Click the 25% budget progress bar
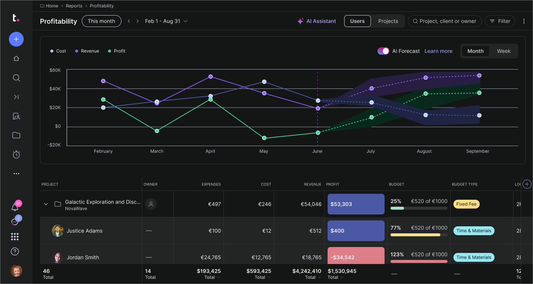This screenshot has width=533, height=284. (x=419, y=208)
